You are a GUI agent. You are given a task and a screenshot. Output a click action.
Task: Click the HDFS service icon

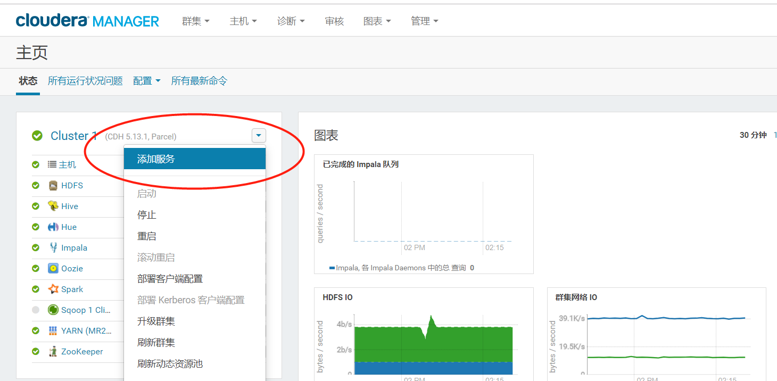pos(53,186)
